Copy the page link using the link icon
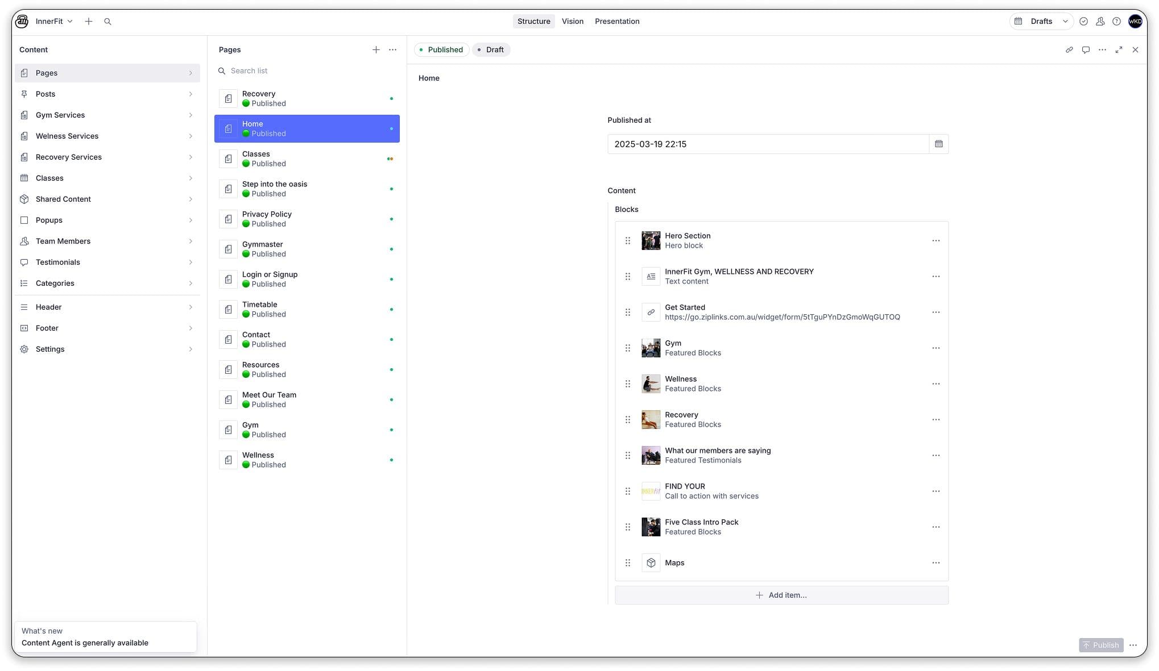 [1069, 49]
